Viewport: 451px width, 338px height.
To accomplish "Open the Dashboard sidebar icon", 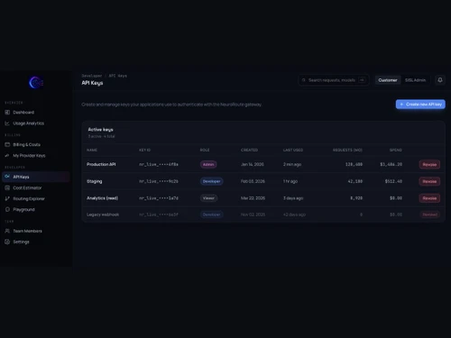I will coord(7,113).
